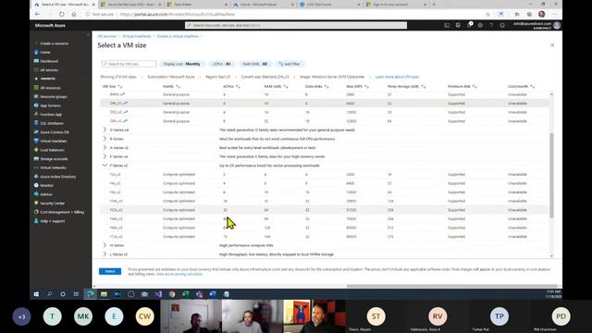Expand the L-Series v2 group

click(x=105, y=254)
